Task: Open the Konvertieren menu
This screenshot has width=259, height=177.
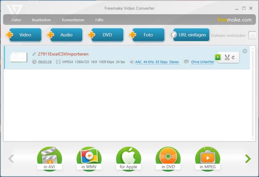Action: click(x=73, y=20)
